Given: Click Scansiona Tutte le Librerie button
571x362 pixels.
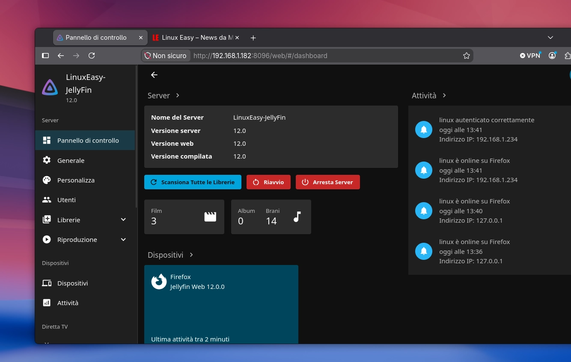Looking at the screenshot, I should click(193, 182).
